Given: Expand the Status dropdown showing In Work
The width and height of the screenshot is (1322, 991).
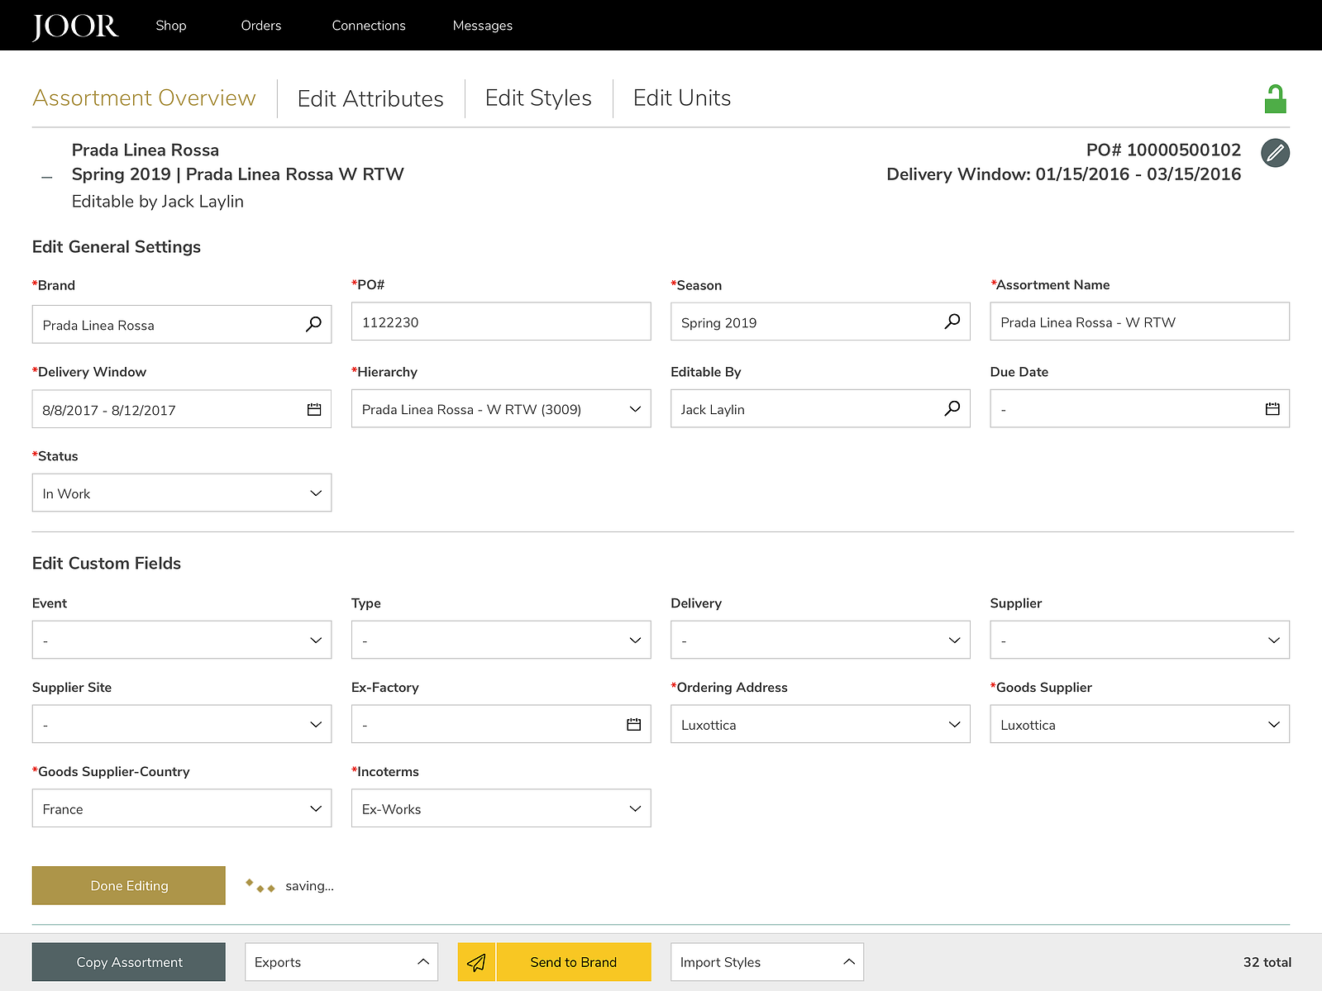Looking at the screenshot, I should click(182, 493).
